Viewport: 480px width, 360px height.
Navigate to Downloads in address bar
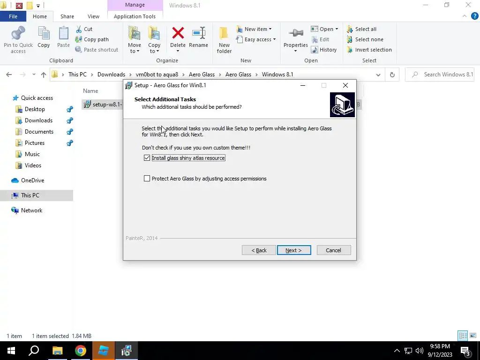coord(111,75)
